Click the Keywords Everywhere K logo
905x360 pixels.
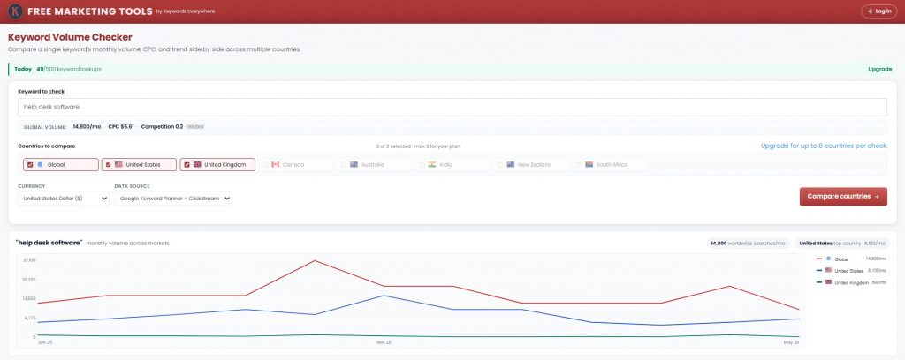click(x=15, y=11)
